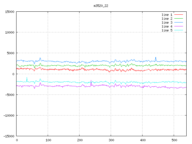Click the -15000 y-axis tick label

(x=8, y=136)
